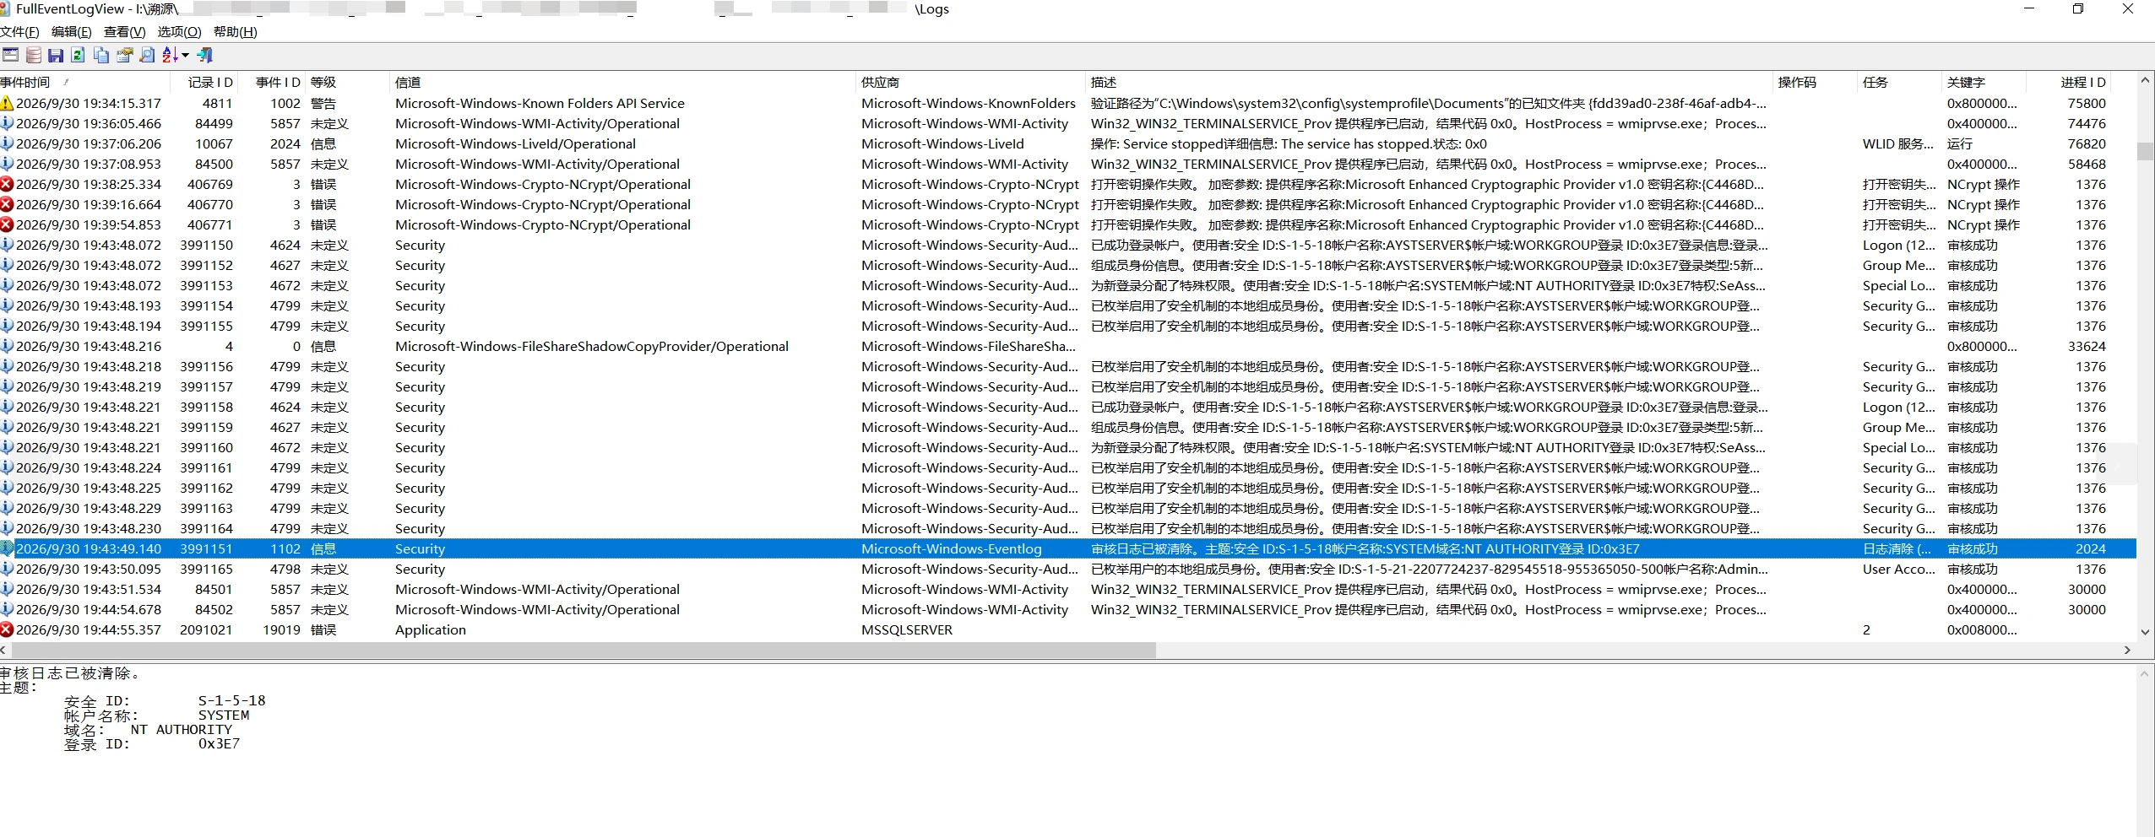
Task: Click the horizontal scrollbar right arrow
Action: [2127, 651]
